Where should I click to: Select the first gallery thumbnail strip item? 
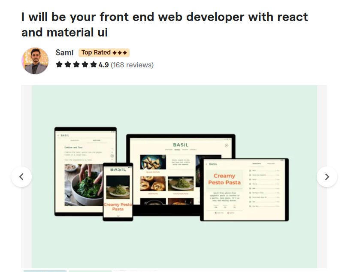(x=45, y=271)
